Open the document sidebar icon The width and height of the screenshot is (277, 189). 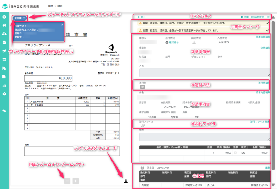(x=4, y=42)
